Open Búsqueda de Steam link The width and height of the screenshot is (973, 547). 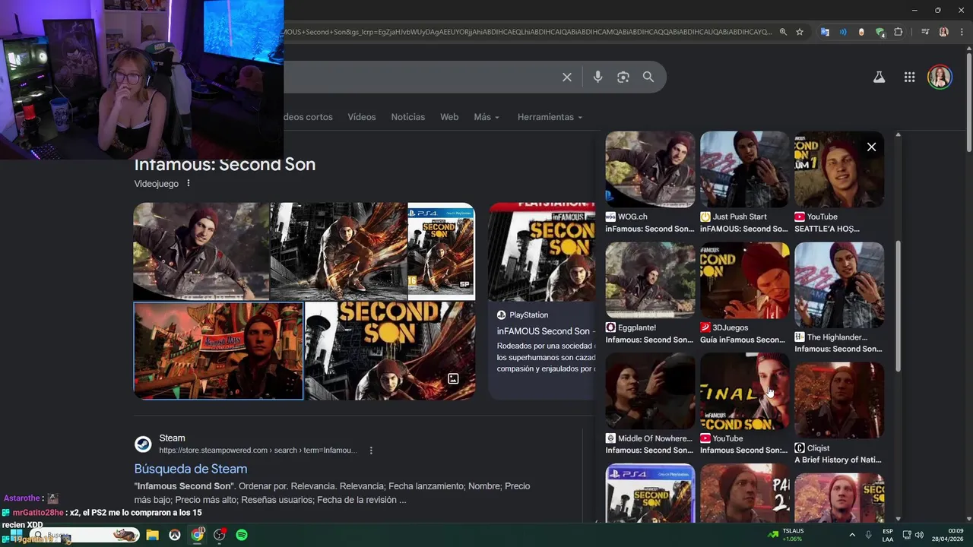[x=191, y=469]
